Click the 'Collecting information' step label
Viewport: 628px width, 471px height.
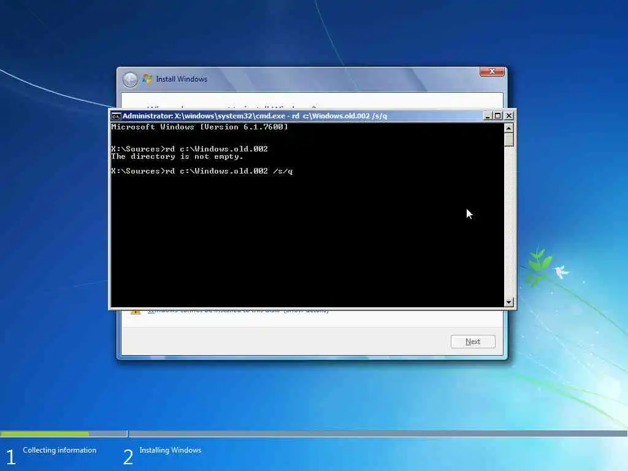pyautogui.click(x=59, y=450)
